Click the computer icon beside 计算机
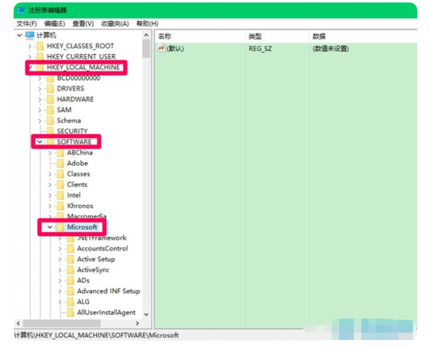 point(30,35)
